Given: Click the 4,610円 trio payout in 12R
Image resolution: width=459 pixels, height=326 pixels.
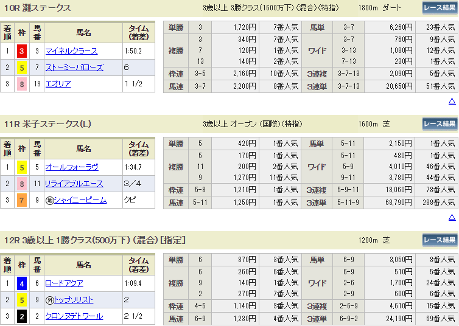Looking at the screenshot, I should [x=401, y=306].
